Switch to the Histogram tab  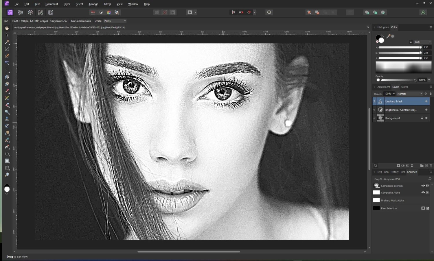tap(383, 27)
